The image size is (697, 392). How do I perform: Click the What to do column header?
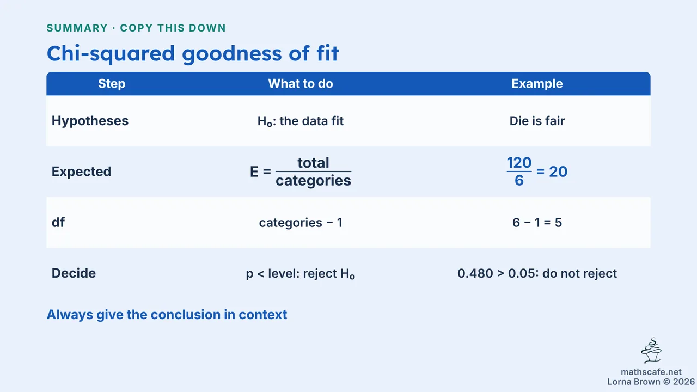pyautogui.click(x=301, y=84)
